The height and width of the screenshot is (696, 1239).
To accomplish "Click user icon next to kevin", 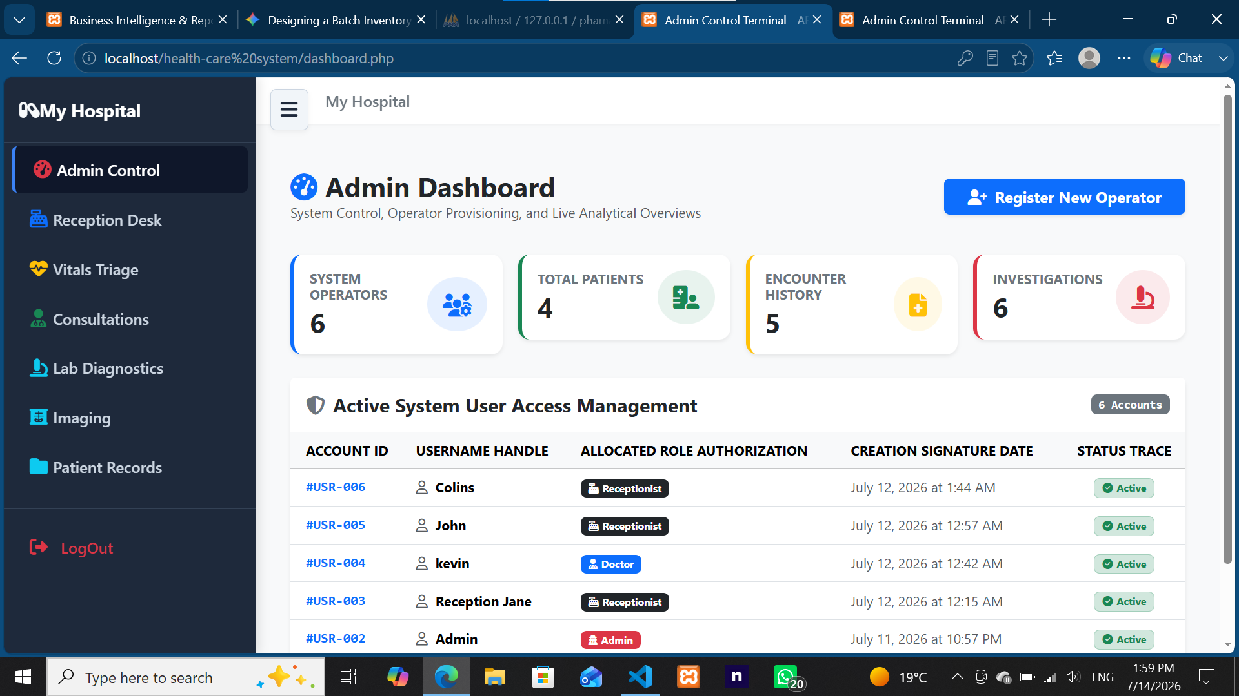I will 421,564.
